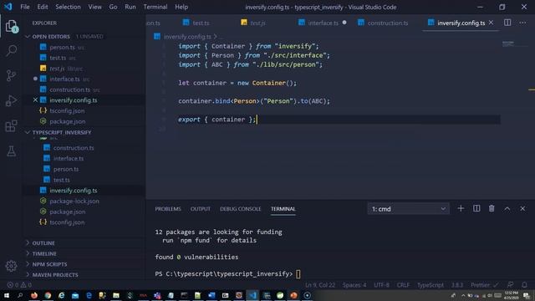Open the Run menu
The height and width of the screenshot is (301, 535).
[130, 7]
